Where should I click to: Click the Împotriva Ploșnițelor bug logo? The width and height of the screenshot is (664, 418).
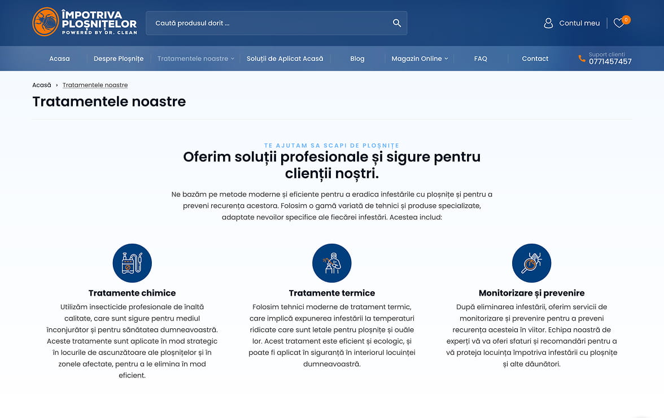tap(46, 23)
